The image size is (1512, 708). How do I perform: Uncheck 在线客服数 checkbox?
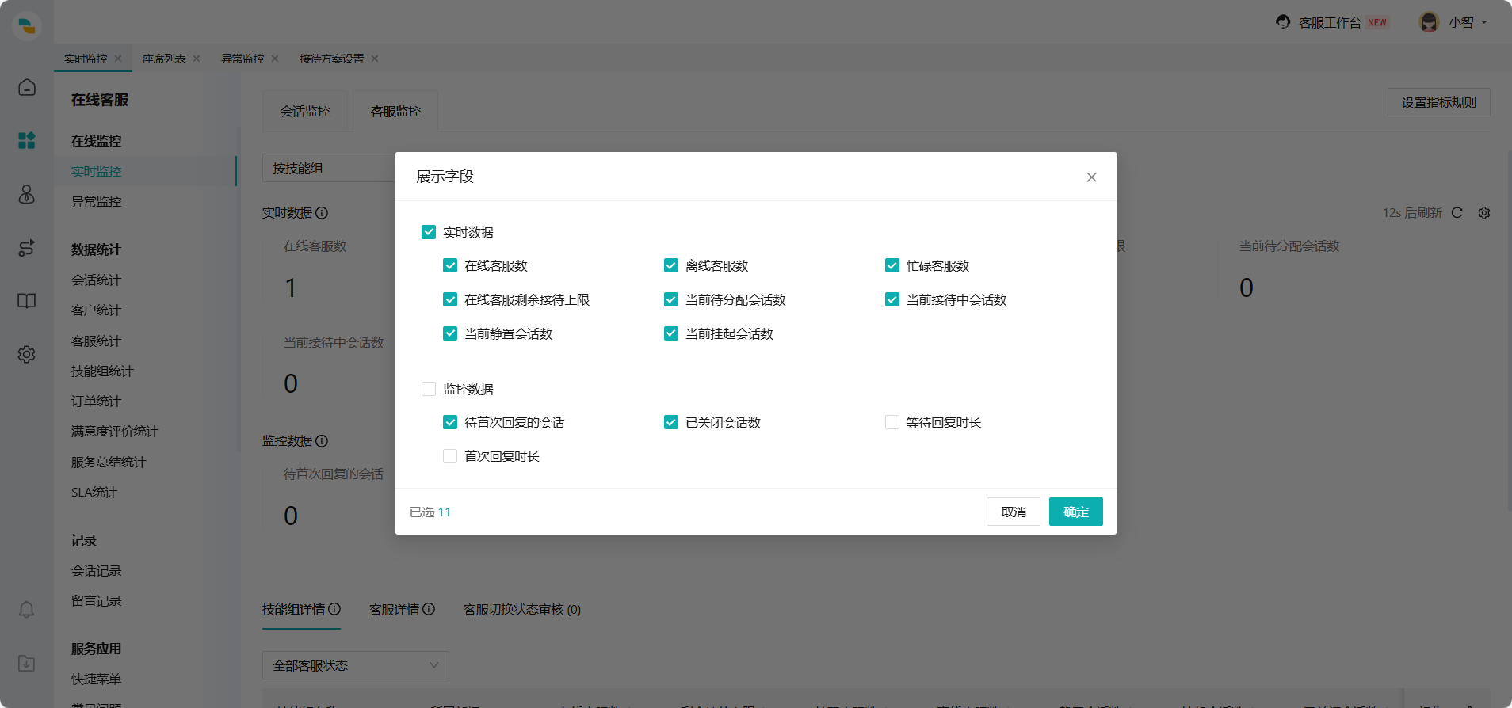450,265
